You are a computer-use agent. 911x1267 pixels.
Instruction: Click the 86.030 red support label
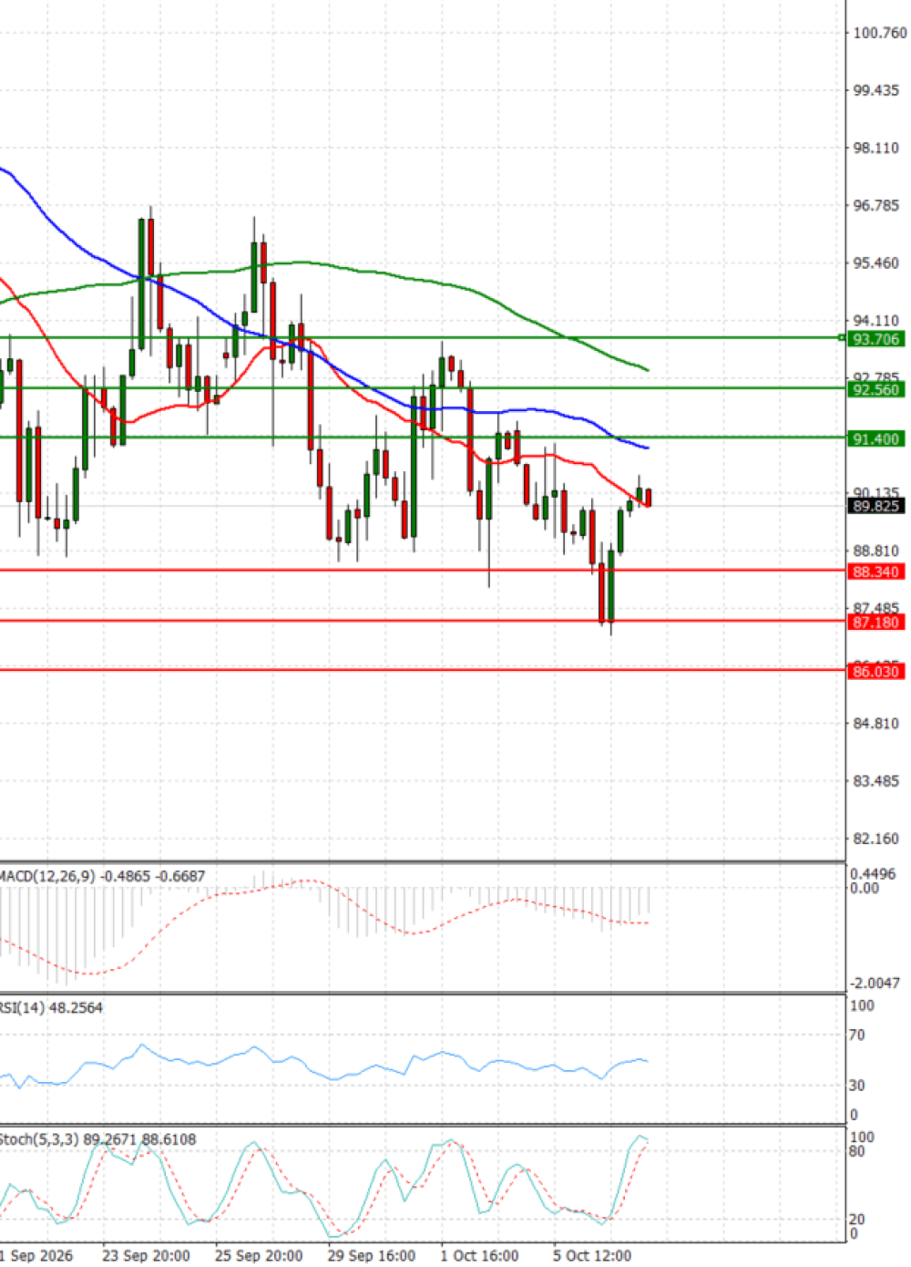[x=875, y=671]
